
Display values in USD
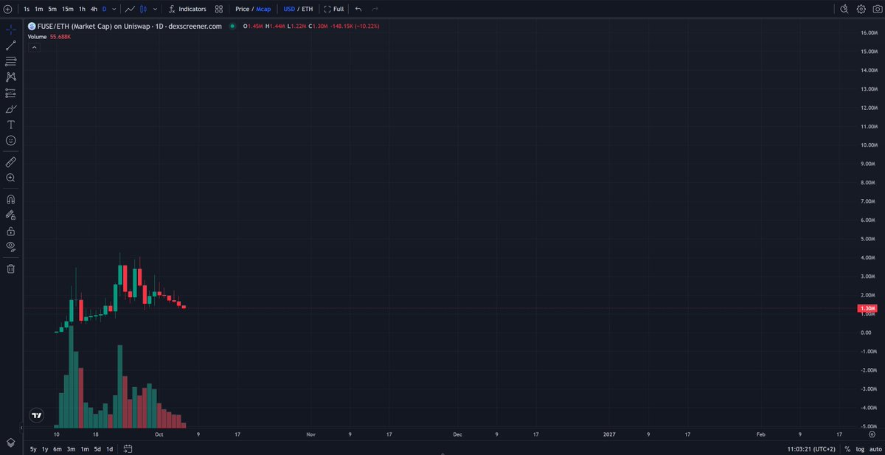(x=289, y=9)
